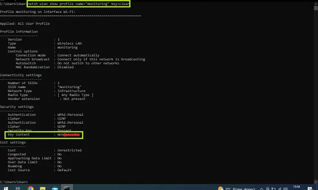Viewport: 318px width, 190px height.
Task: Open the Windows Start menu
Action: (x=6, y=188)
